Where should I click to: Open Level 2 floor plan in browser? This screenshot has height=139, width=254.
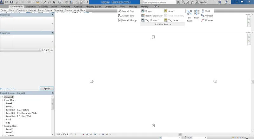tap(10, 107)
